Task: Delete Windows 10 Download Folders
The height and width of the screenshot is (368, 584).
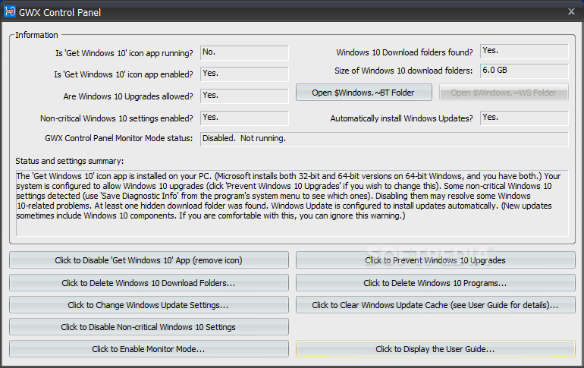Action: 149,283
